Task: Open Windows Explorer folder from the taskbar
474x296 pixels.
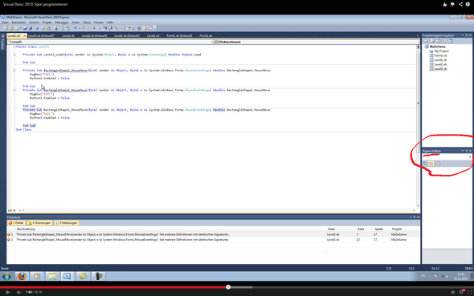Action: (x=52, y=276)
